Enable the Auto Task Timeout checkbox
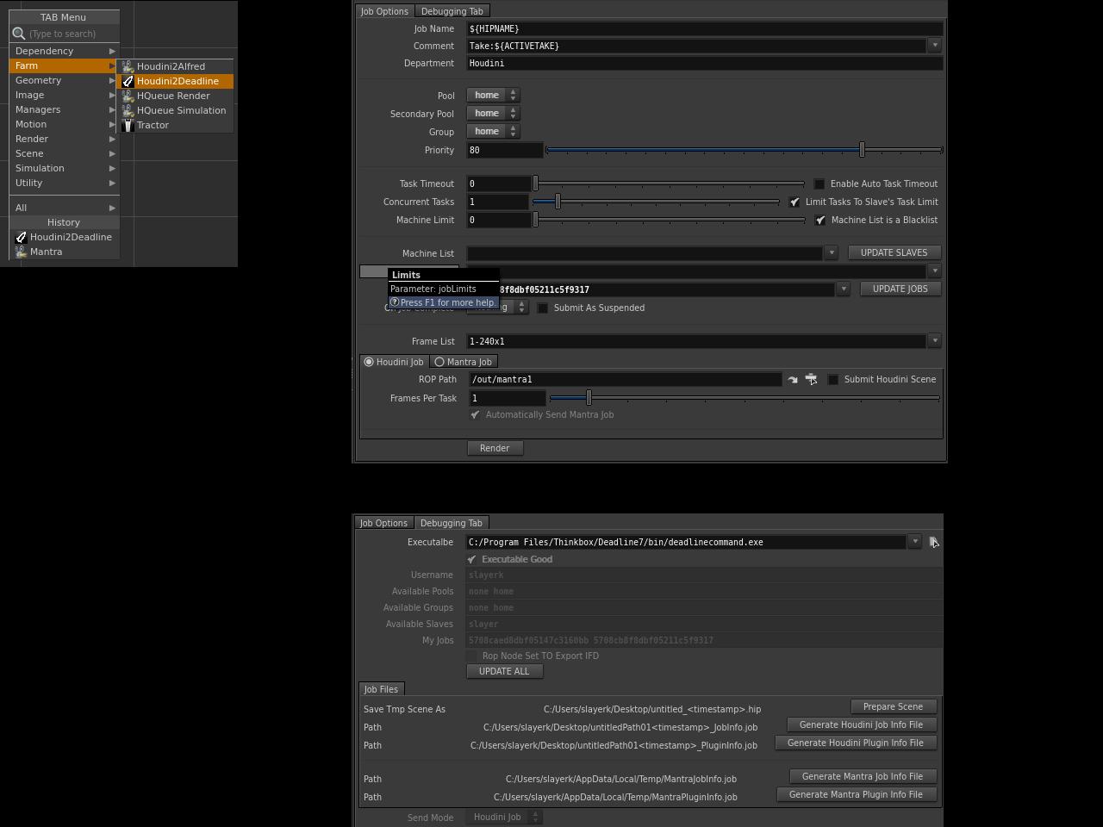 (819, 183)
